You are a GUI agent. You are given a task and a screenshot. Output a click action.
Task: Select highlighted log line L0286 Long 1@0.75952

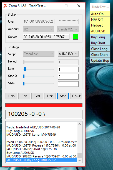pyautogui.click(x=42, y=160)
